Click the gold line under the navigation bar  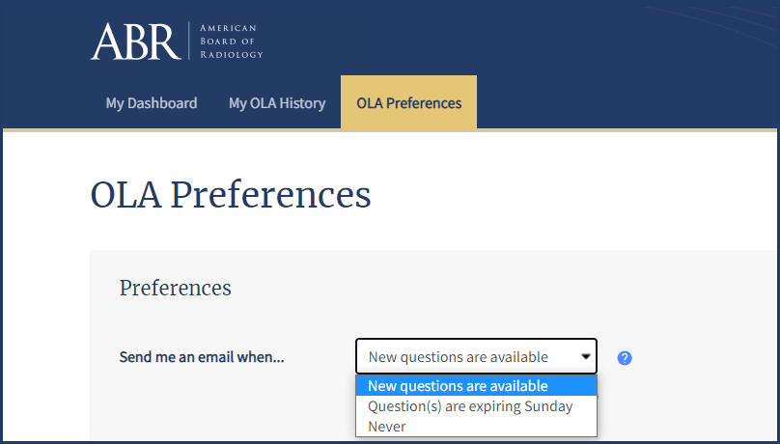click(627, 129)
